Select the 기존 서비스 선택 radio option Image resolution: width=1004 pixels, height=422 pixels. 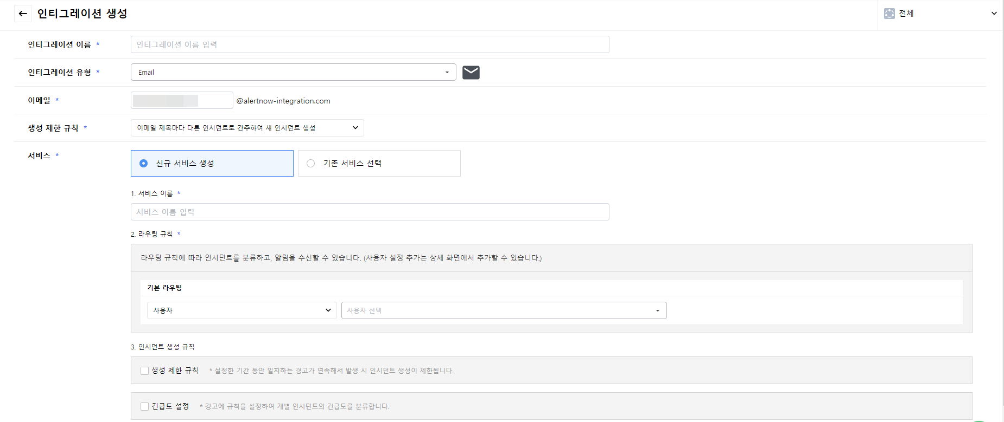click(x=311, y=163)
